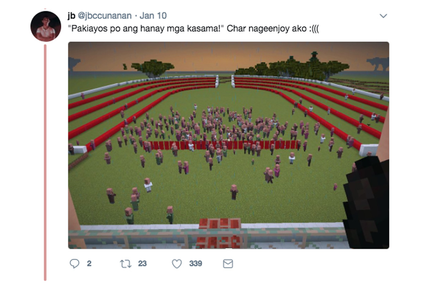Click the red brick block at image bottom
424x288 pixels.
coord(220,233)
